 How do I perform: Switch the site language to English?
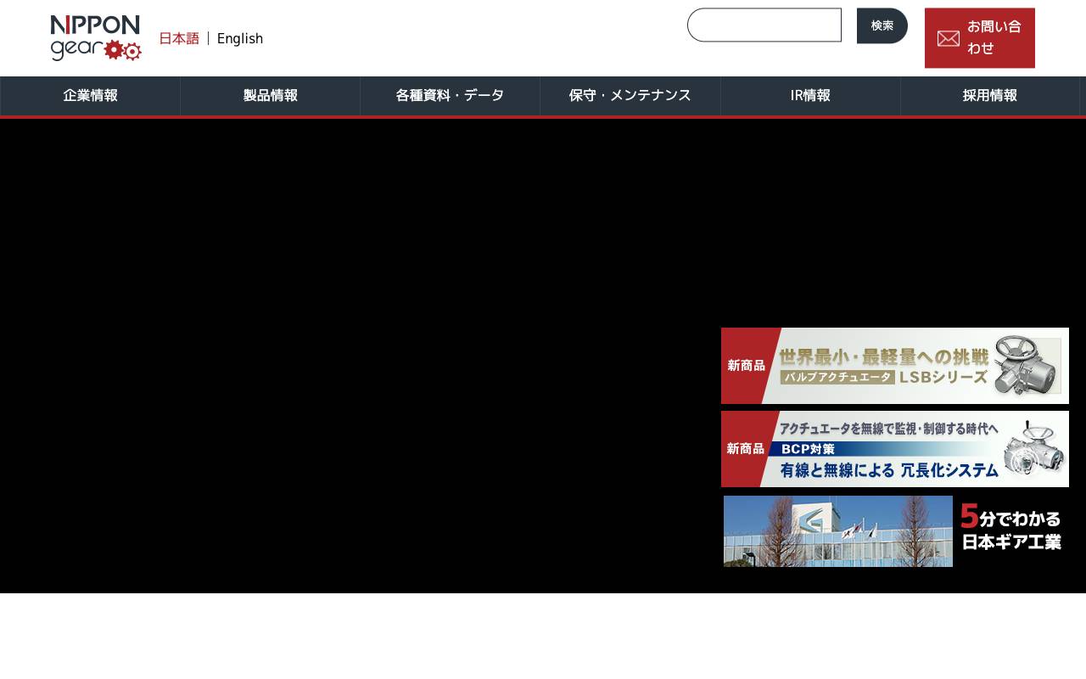coord(240,38)
